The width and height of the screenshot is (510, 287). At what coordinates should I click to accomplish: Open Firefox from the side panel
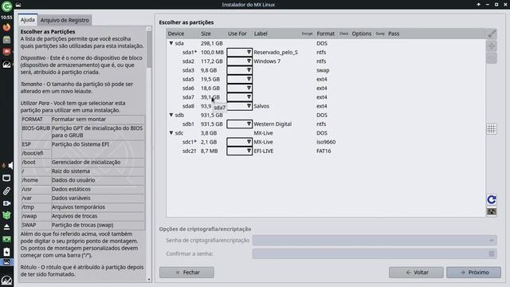pyautogui.click(x=6, y=27)
